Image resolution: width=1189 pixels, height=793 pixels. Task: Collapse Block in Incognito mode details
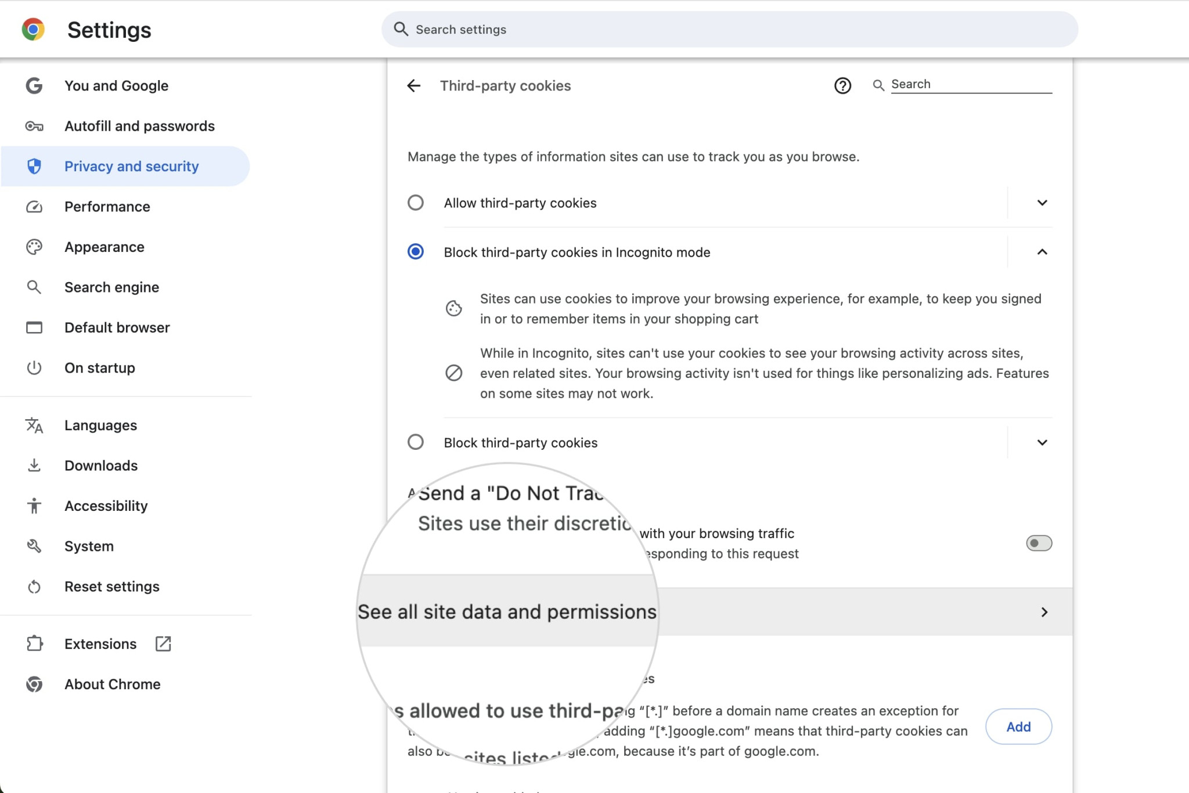click(1042, 252)
